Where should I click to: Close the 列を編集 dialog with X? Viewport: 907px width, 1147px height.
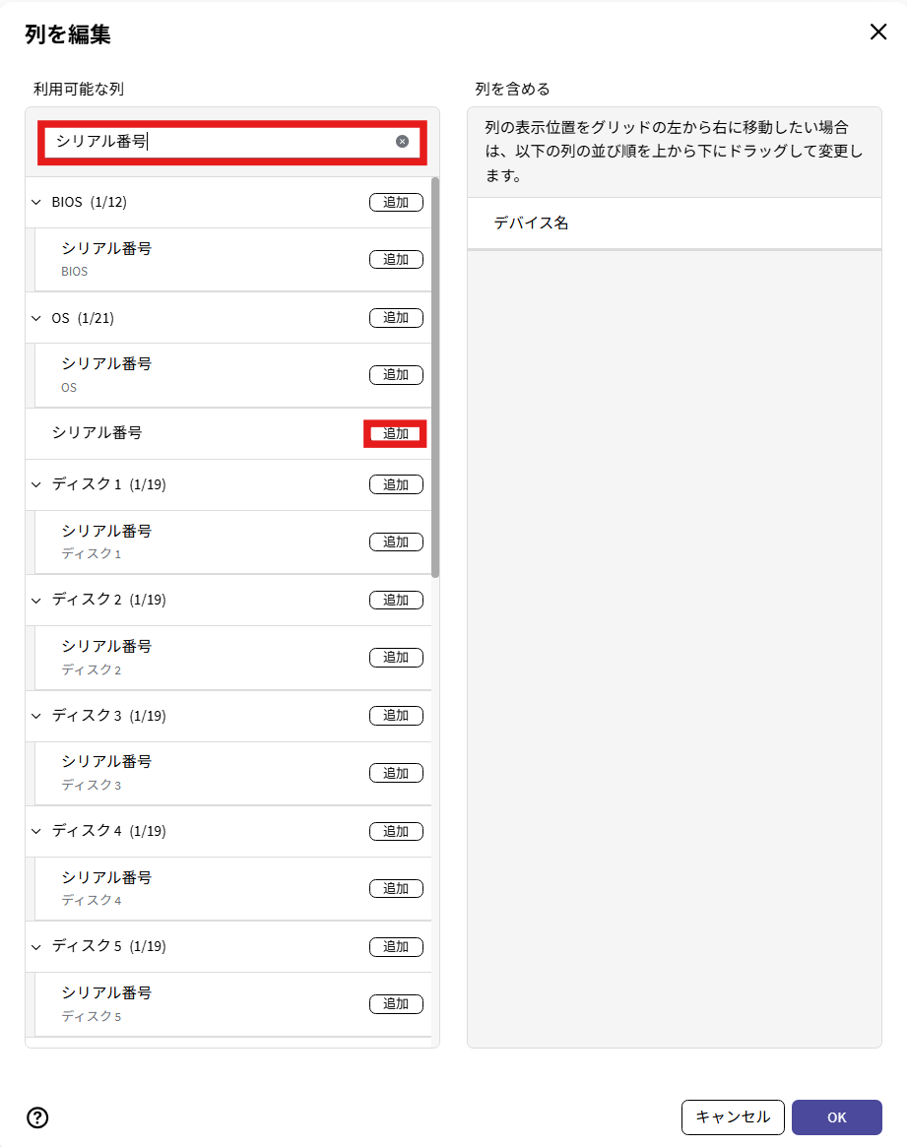pyautogui.click(x=878, y=32)
